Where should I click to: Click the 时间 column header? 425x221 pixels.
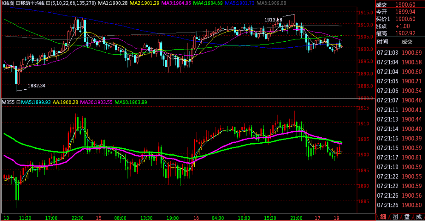[x=382, y=42]
